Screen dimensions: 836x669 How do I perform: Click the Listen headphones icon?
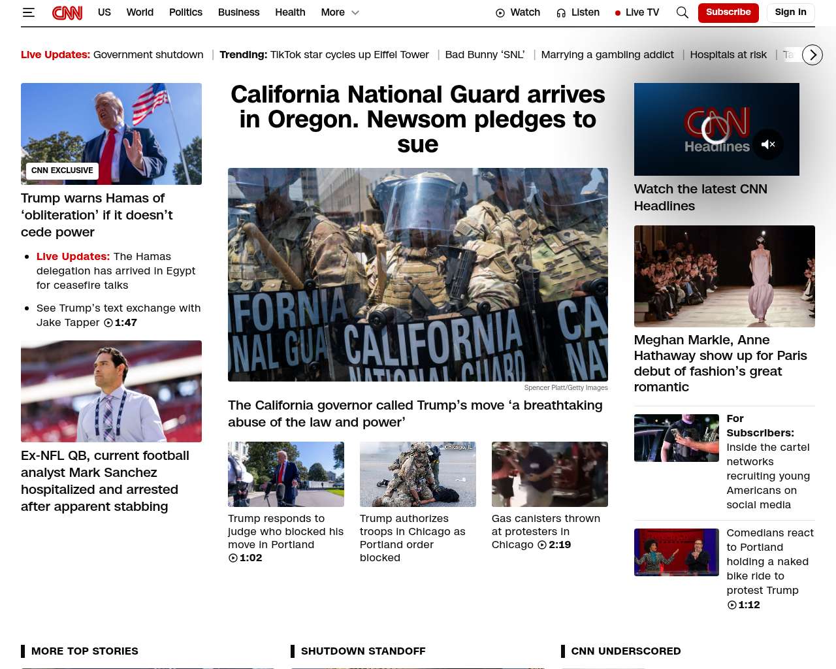click(x=561, y=13)
